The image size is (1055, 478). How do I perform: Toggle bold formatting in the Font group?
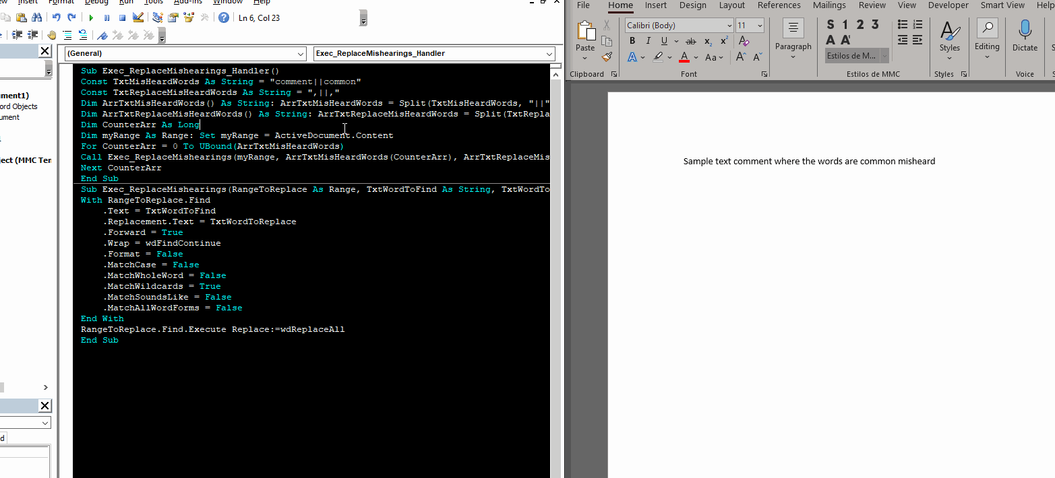tap(632, 40)
